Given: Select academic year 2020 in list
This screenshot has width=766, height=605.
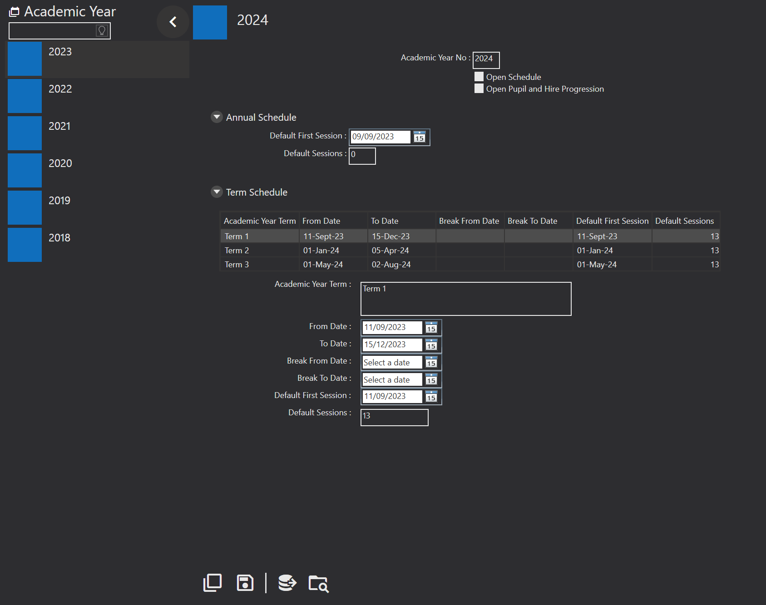Looking at the screenshot, I should coord(98,170).
